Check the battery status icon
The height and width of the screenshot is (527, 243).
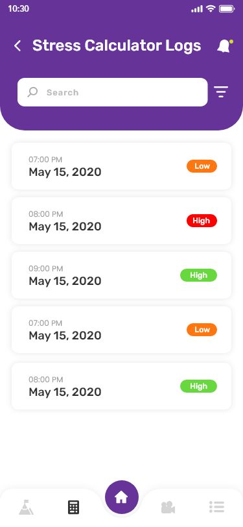(227, 8)
